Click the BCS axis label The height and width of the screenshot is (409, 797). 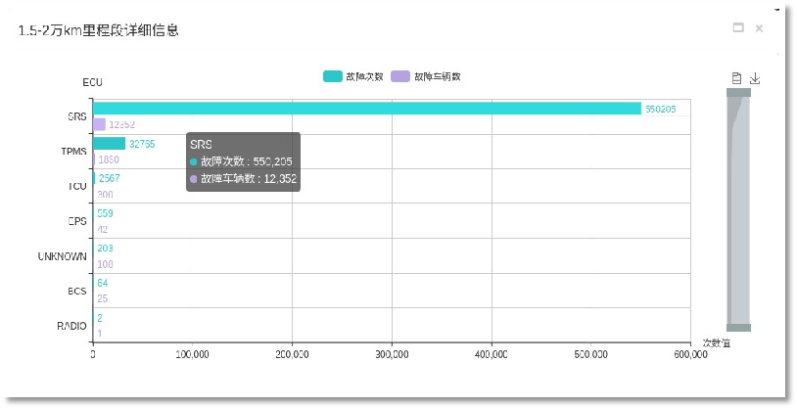click(76, 292)
